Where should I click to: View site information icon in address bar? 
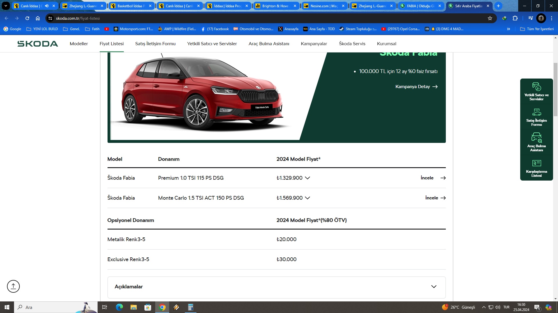(50, 18)
